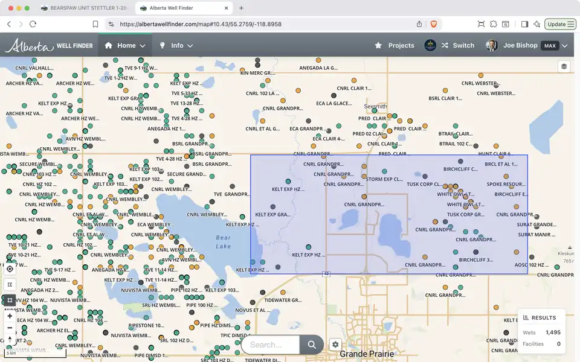Zoom out on the map
Viewport: 580px width, 362px height.
10,328
